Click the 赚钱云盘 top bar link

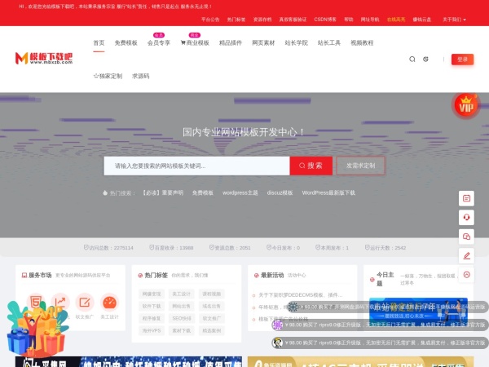coord(422,20)
